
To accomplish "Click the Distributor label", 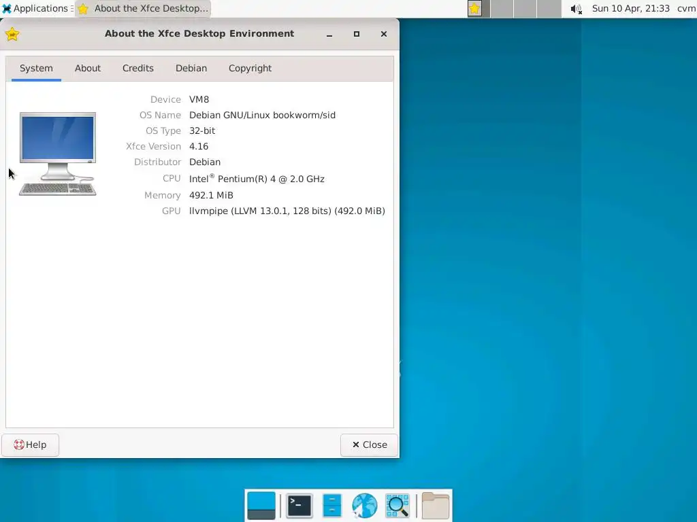I will tap(157, 162).
